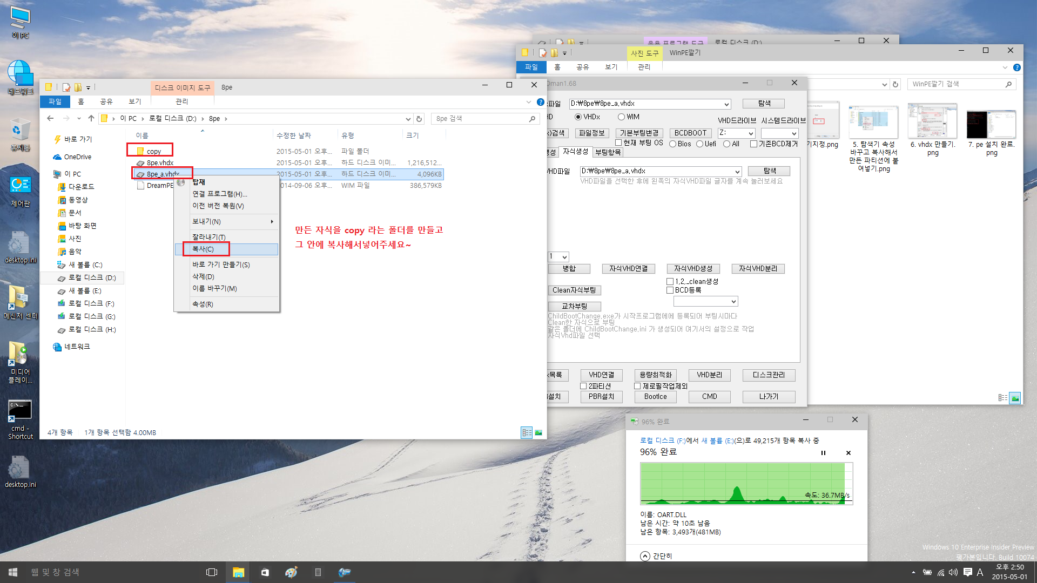
Task: Open the VHD drive letter Z: dropdown
Action: coord(750,133)
